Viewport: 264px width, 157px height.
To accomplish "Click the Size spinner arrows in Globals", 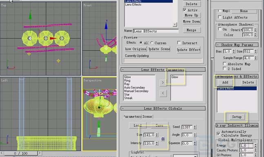I will click(157, 135).
